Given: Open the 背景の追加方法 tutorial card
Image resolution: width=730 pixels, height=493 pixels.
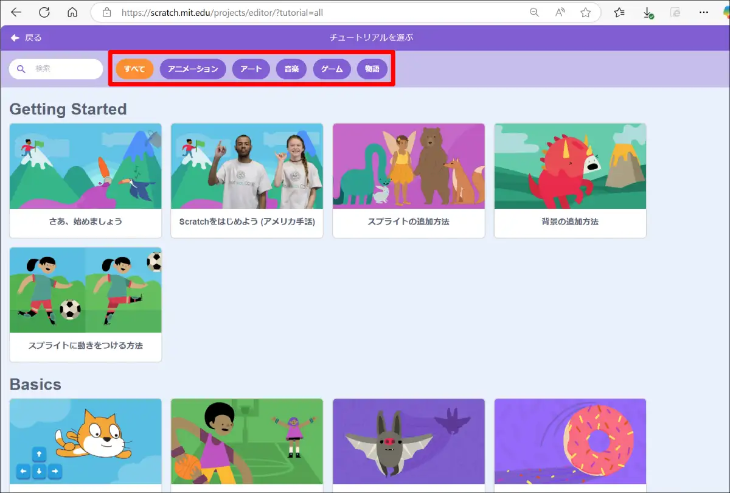Looking at the screenshot, I should 570,180.
